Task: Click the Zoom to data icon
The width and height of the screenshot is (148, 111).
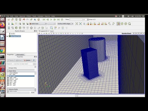Action: coord(80,24)
